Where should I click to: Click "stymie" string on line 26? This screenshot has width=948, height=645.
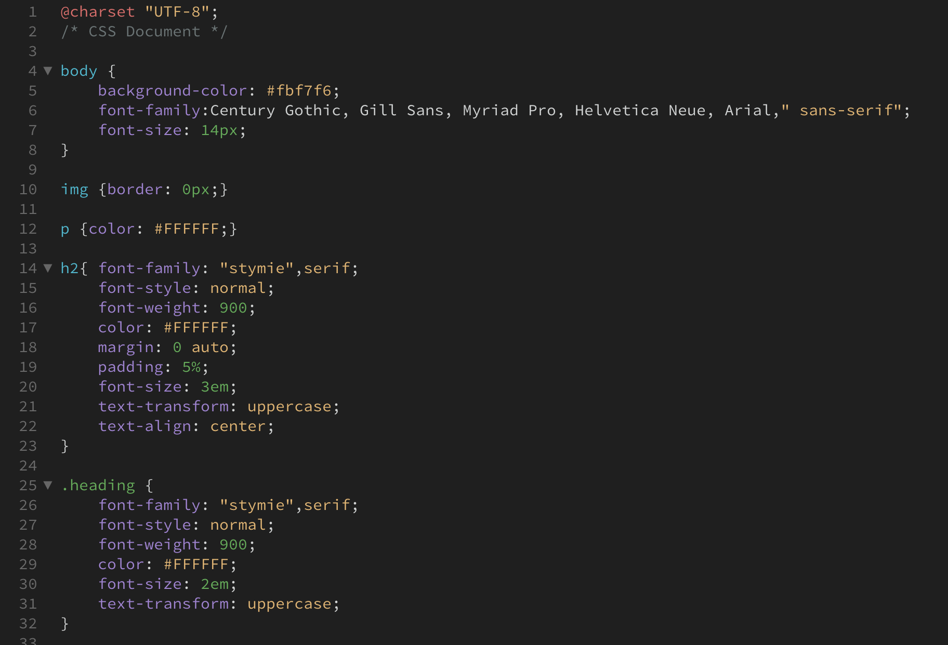pyautogui.click(x=257, y=505)
